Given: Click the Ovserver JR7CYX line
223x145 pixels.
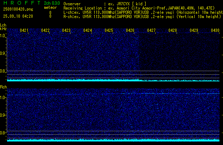Looking at the screenshot, I should pyautogui.click(x=105, y=4).
